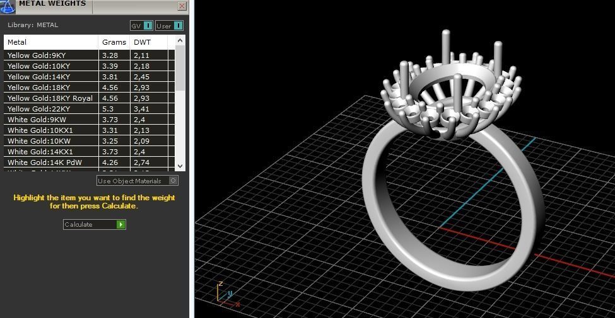Select Yellow Gold:22KY row
Viewport: 615px width, 318px height.
point(90,109)
